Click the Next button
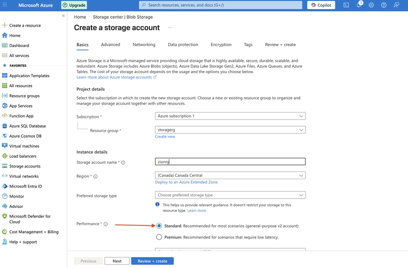The image size is (408, 268). point(117,261)
